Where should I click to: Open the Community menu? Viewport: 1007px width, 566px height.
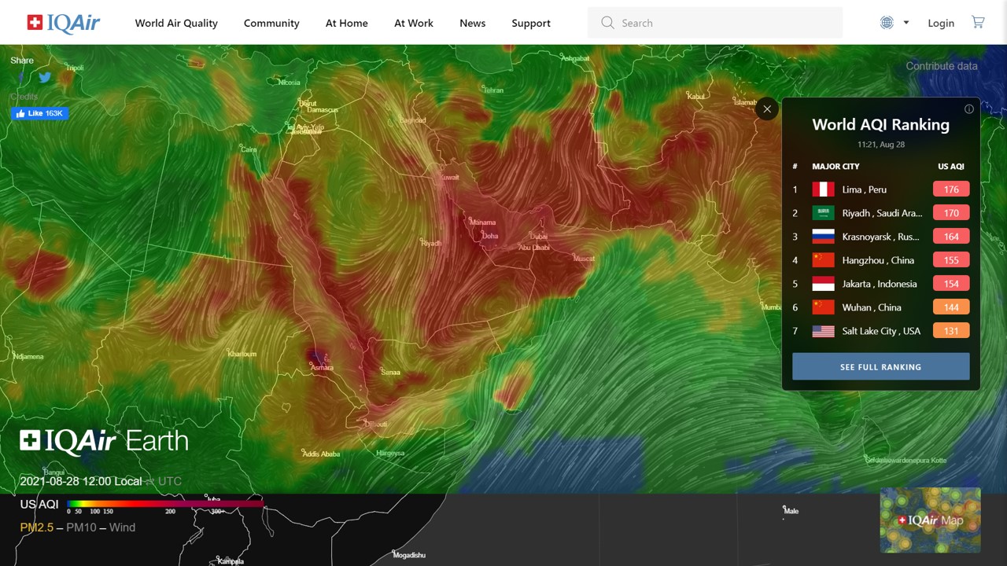point(271,23)
